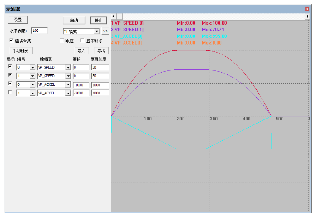This screenshot has height=218, width=318.
Task: Click the legend entry 2 VP_SPEED[1]
Action: pyautogui.click(x=127, y=30)
